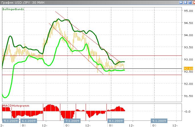Click the 94.00 price axis label
Image resolution: width=195 pixels, height=127 pixels.
(188, 35)
